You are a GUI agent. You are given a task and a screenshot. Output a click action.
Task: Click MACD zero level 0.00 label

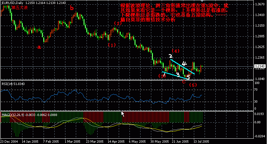(x=258, y=122)
